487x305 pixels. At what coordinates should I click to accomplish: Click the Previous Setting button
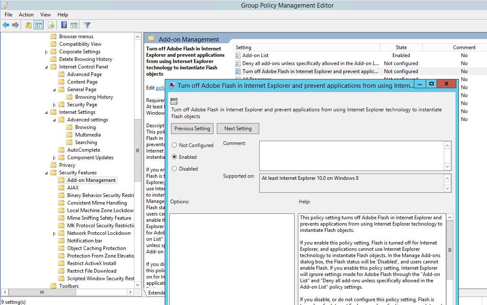192,129
